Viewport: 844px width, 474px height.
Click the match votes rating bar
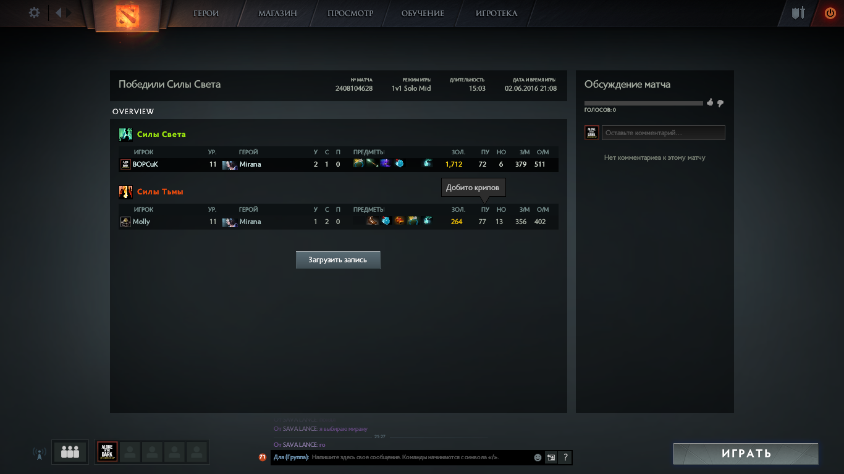[643, 103]
